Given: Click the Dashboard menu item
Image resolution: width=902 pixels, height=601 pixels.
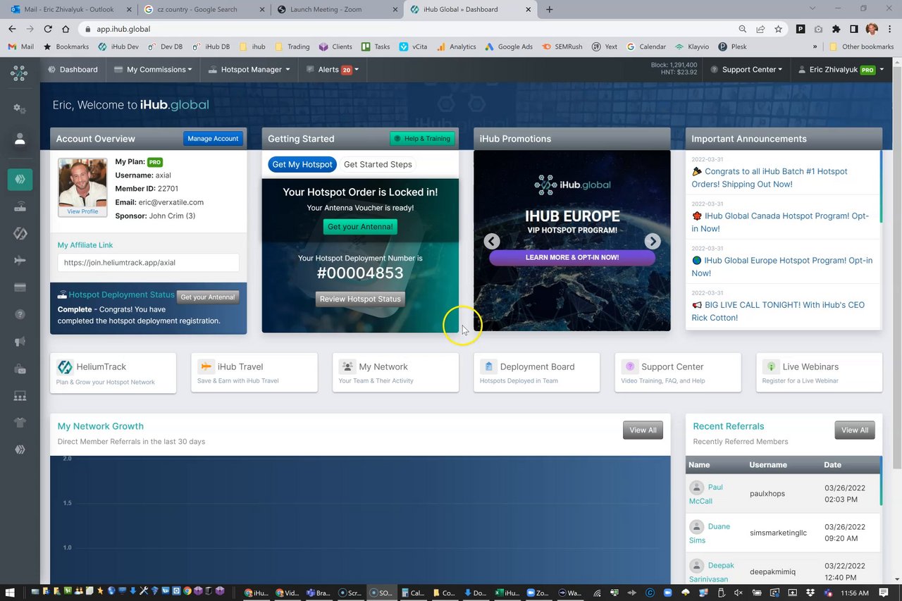Looking at the screenshot, I should pyautogui.click(x=72, y=70).
